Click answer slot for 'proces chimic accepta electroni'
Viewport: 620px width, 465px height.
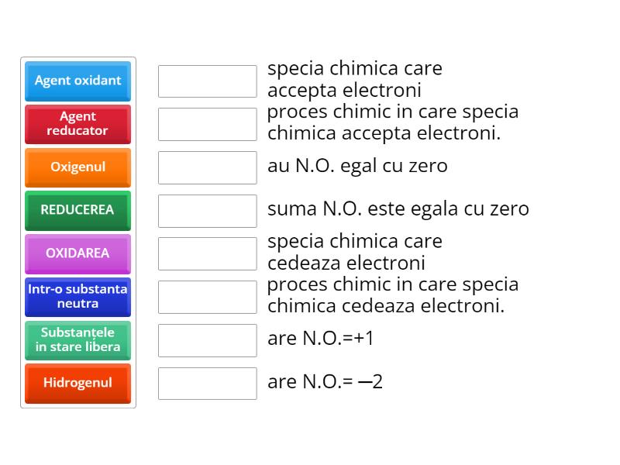click(208, 124)
